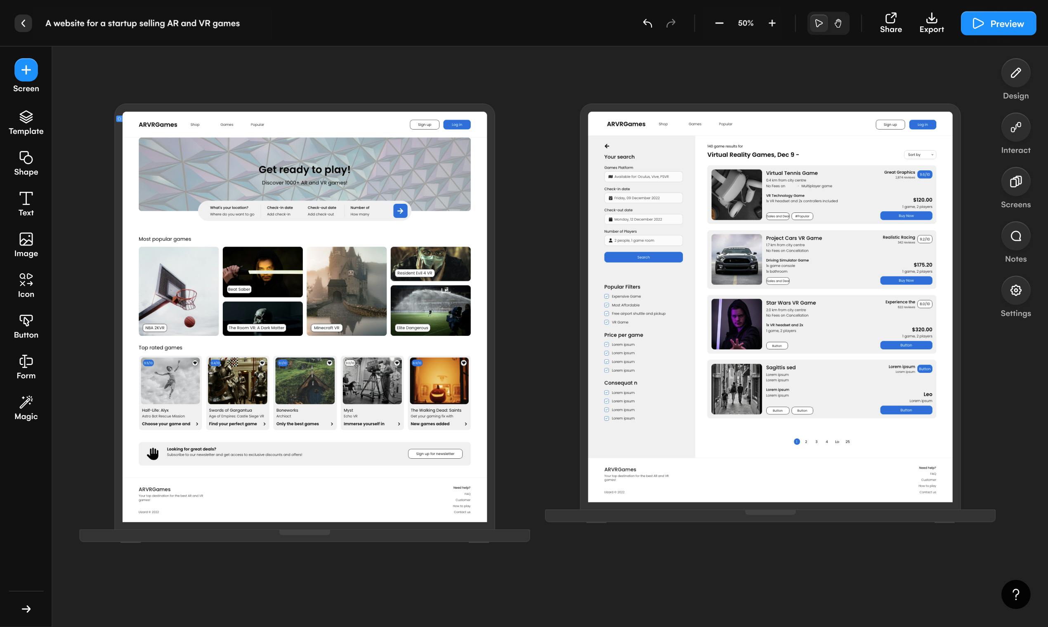Image resolution: width=1048 pixels, height=627 pixels.
Task: Open the Interact panel
Action: coord(1015,127)
